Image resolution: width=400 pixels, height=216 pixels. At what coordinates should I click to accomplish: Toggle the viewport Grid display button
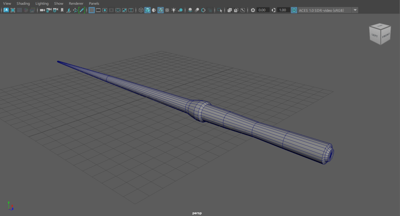click(92, 10)
